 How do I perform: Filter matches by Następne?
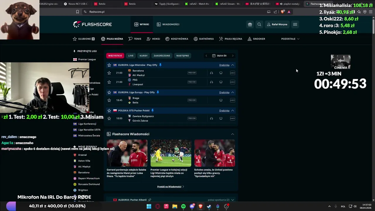[x=183, y=56]
